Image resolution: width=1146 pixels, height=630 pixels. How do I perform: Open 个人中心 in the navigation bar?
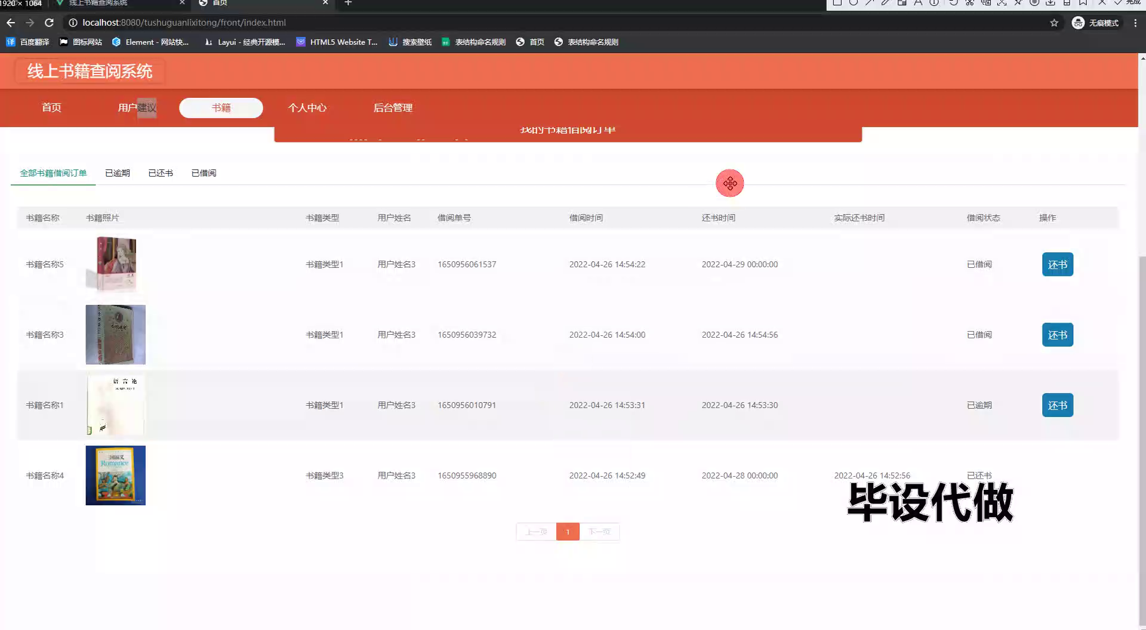[307, 107]
